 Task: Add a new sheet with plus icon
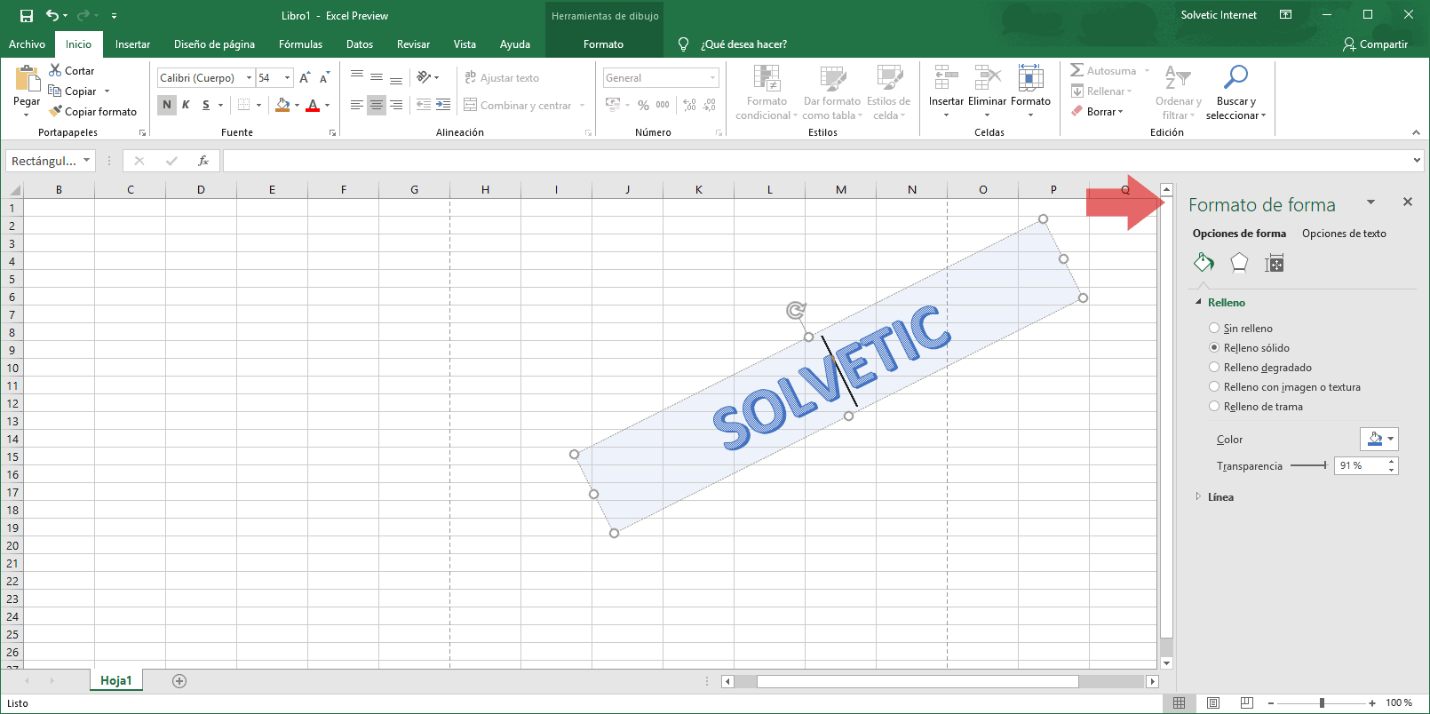tap(179, 681)
